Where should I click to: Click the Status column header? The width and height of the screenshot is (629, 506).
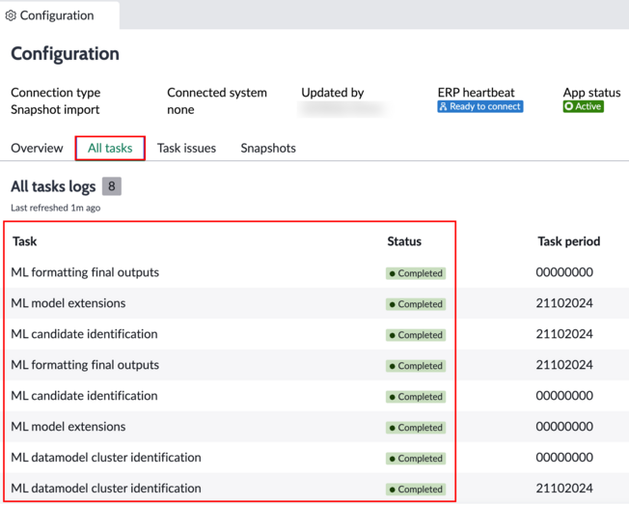[x=404, y=241]
